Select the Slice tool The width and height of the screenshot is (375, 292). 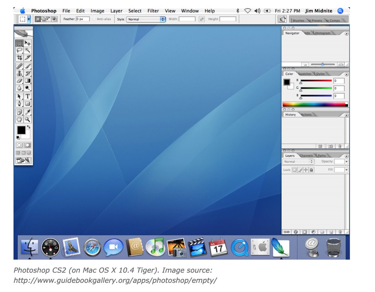pos(28,57)
